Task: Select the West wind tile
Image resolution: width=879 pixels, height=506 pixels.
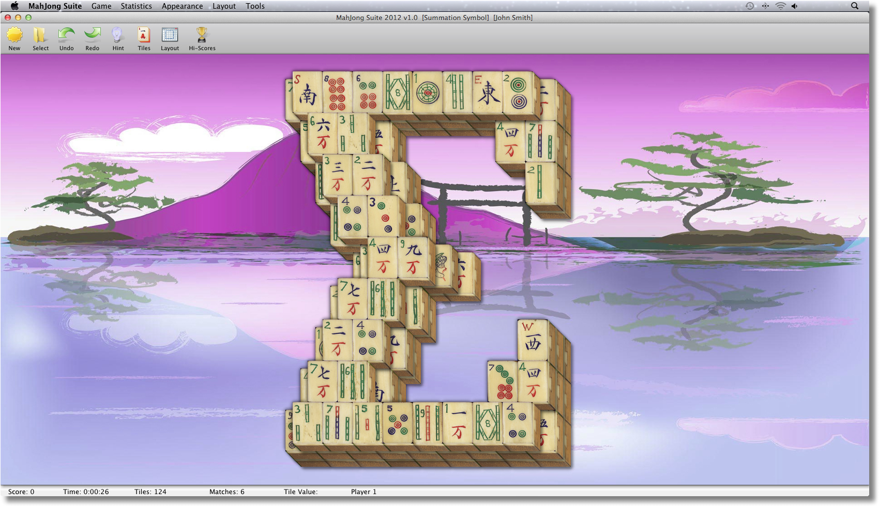Action: [533, 340]
